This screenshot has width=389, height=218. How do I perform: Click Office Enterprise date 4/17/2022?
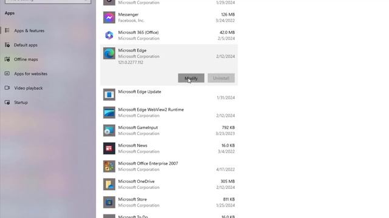point(225,170)
